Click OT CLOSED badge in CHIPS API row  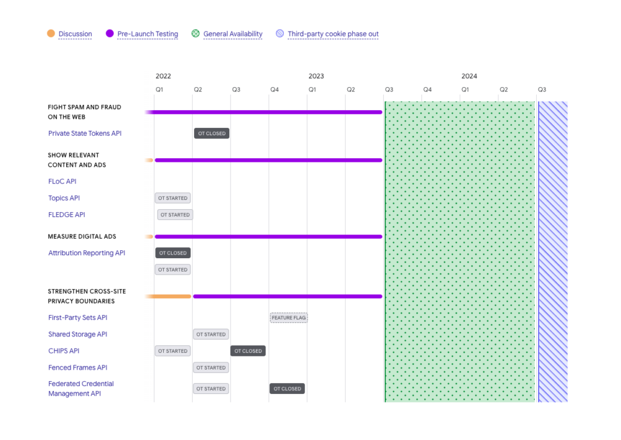pyautogui.click(x=248, y=351)
